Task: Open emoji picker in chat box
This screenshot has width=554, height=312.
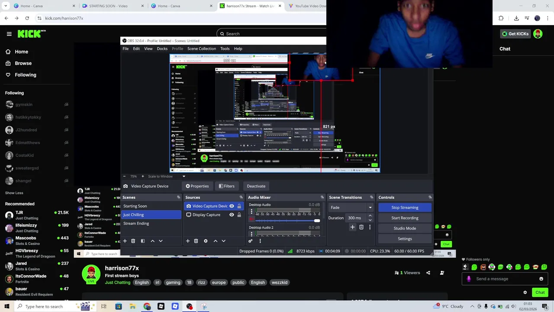Action: (x=541, y=279)
